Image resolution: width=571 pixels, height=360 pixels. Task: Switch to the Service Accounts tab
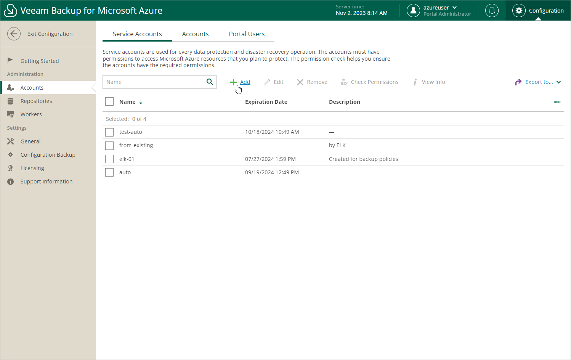[x=137, y=34]
